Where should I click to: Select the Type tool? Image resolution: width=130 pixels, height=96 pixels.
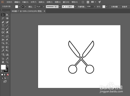(3, 25)
